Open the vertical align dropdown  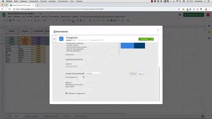(x=95, y=20)
